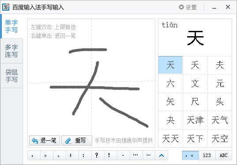Select the highlighted candidate 天
The height and width of the screenshot is (165, 237).
[170, 65]
